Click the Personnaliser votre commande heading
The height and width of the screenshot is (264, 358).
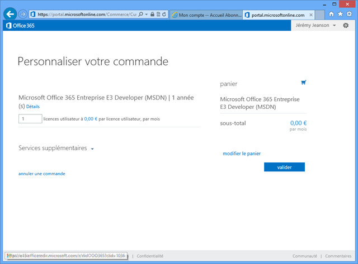pyautogui.click(x=93, y=61)
